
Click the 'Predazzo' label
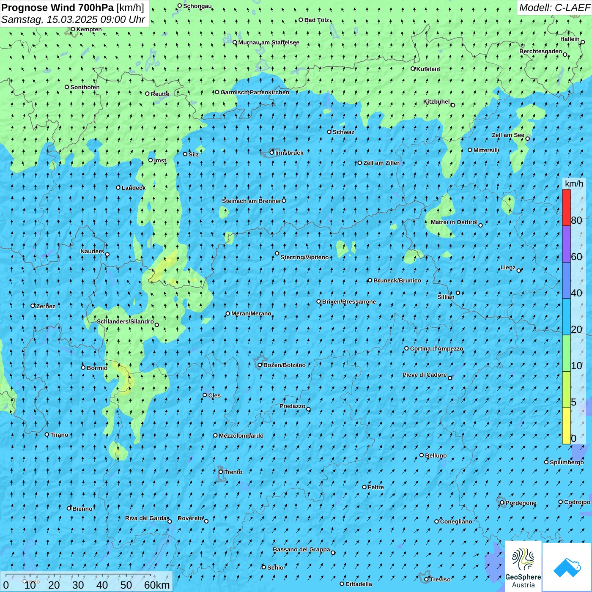point(292,406)
